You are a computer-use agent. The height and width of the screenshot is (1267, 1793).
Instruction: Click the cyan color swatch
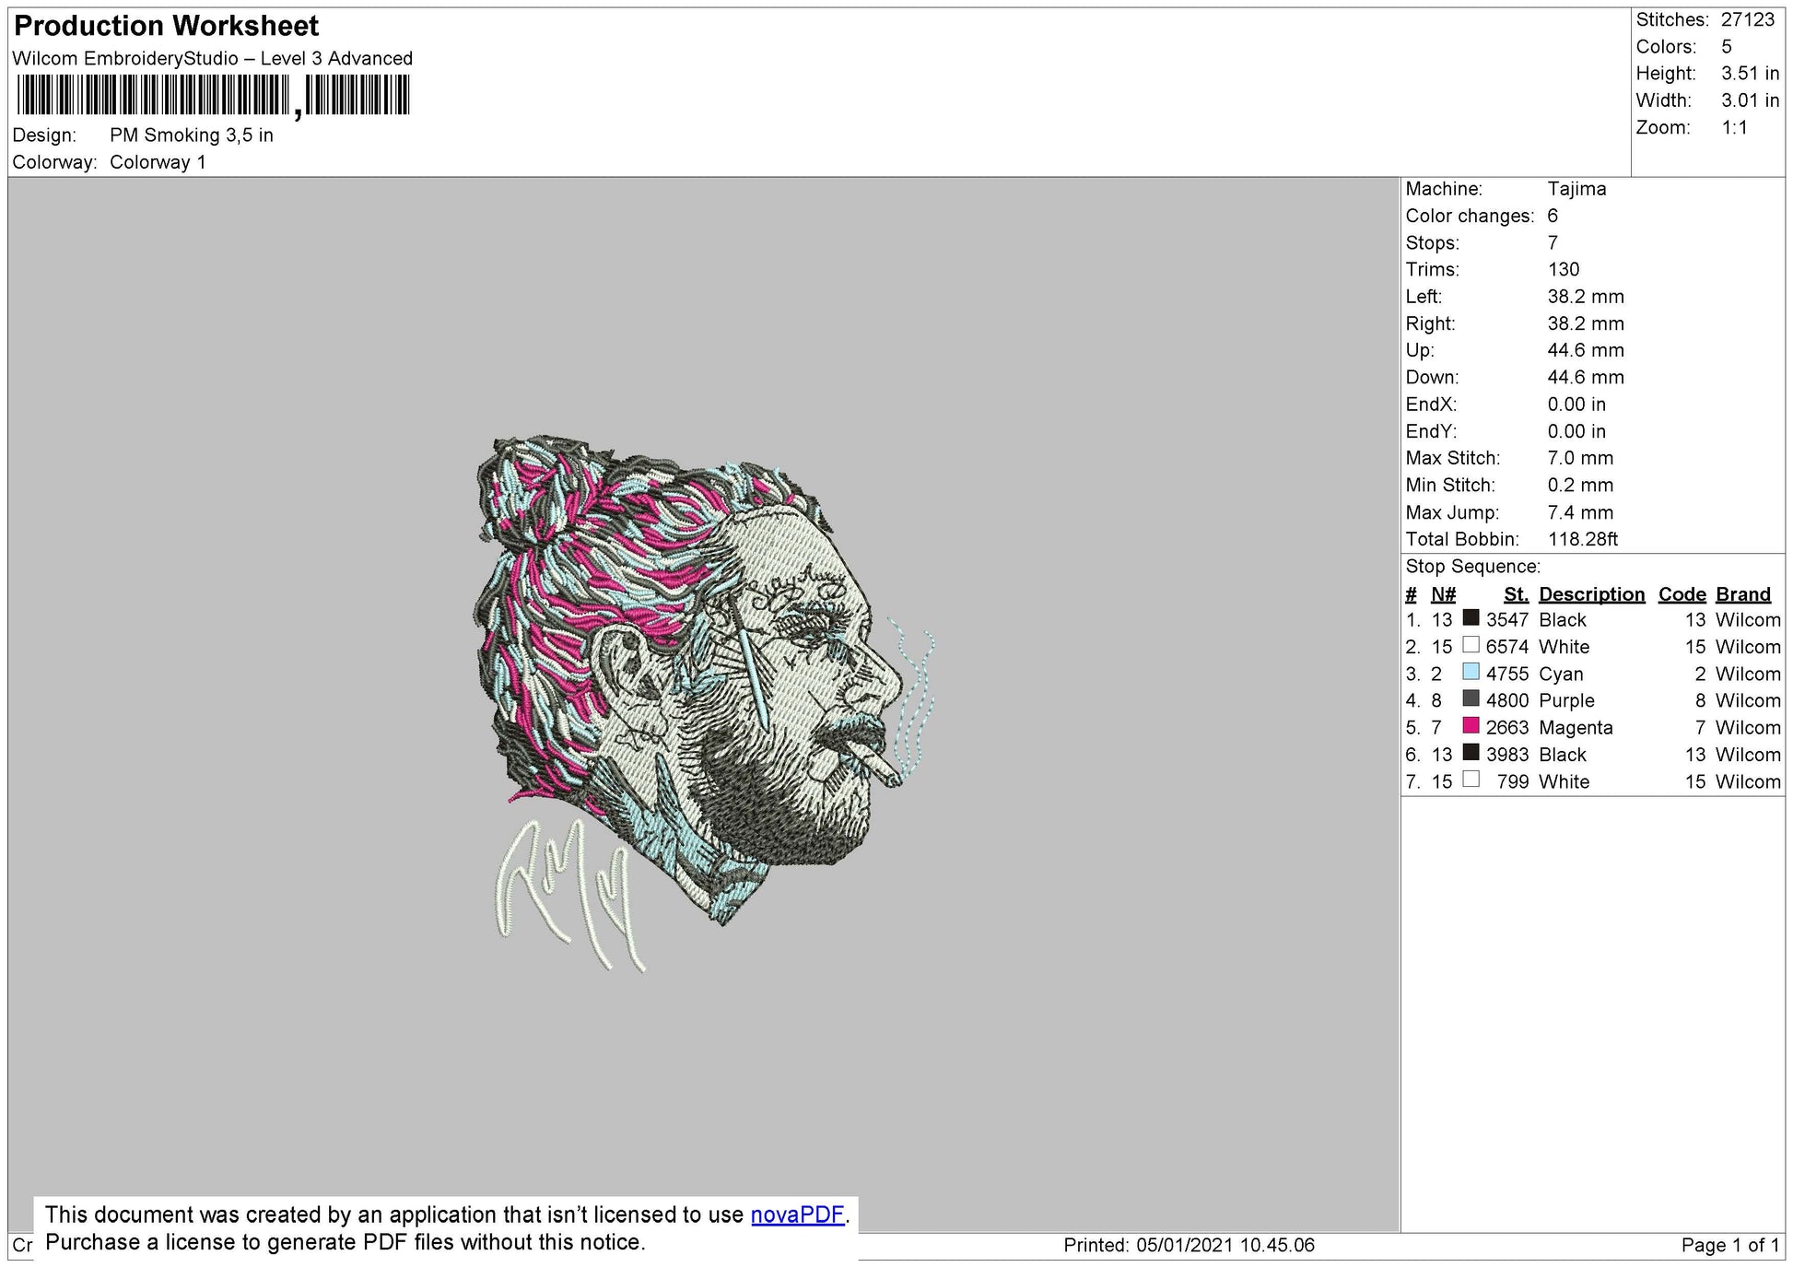(1471, 672)
